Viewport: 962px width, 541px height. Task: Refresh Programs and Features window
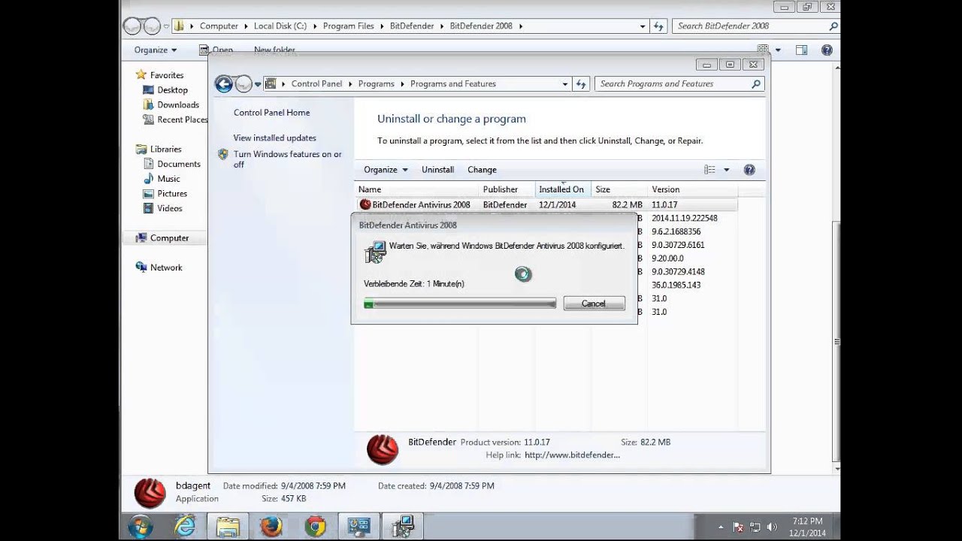coord(581,84)
